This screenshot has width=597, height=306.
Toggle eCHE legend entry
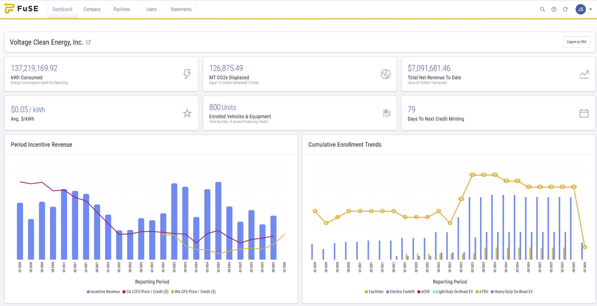coord(423,292)
